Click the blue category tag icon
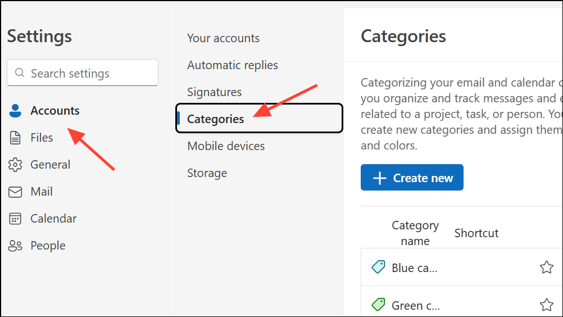563x317 pixels. [x=378, y=267]
